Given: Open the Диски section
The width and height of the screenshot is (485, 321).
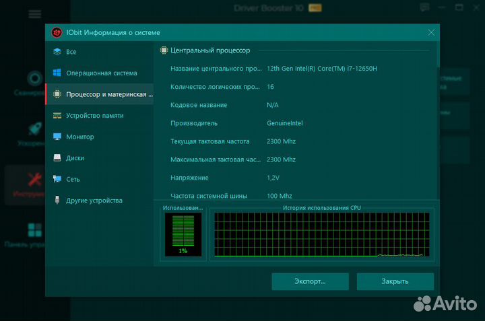Looking at the screenshot, I should [x=100, y=158].
